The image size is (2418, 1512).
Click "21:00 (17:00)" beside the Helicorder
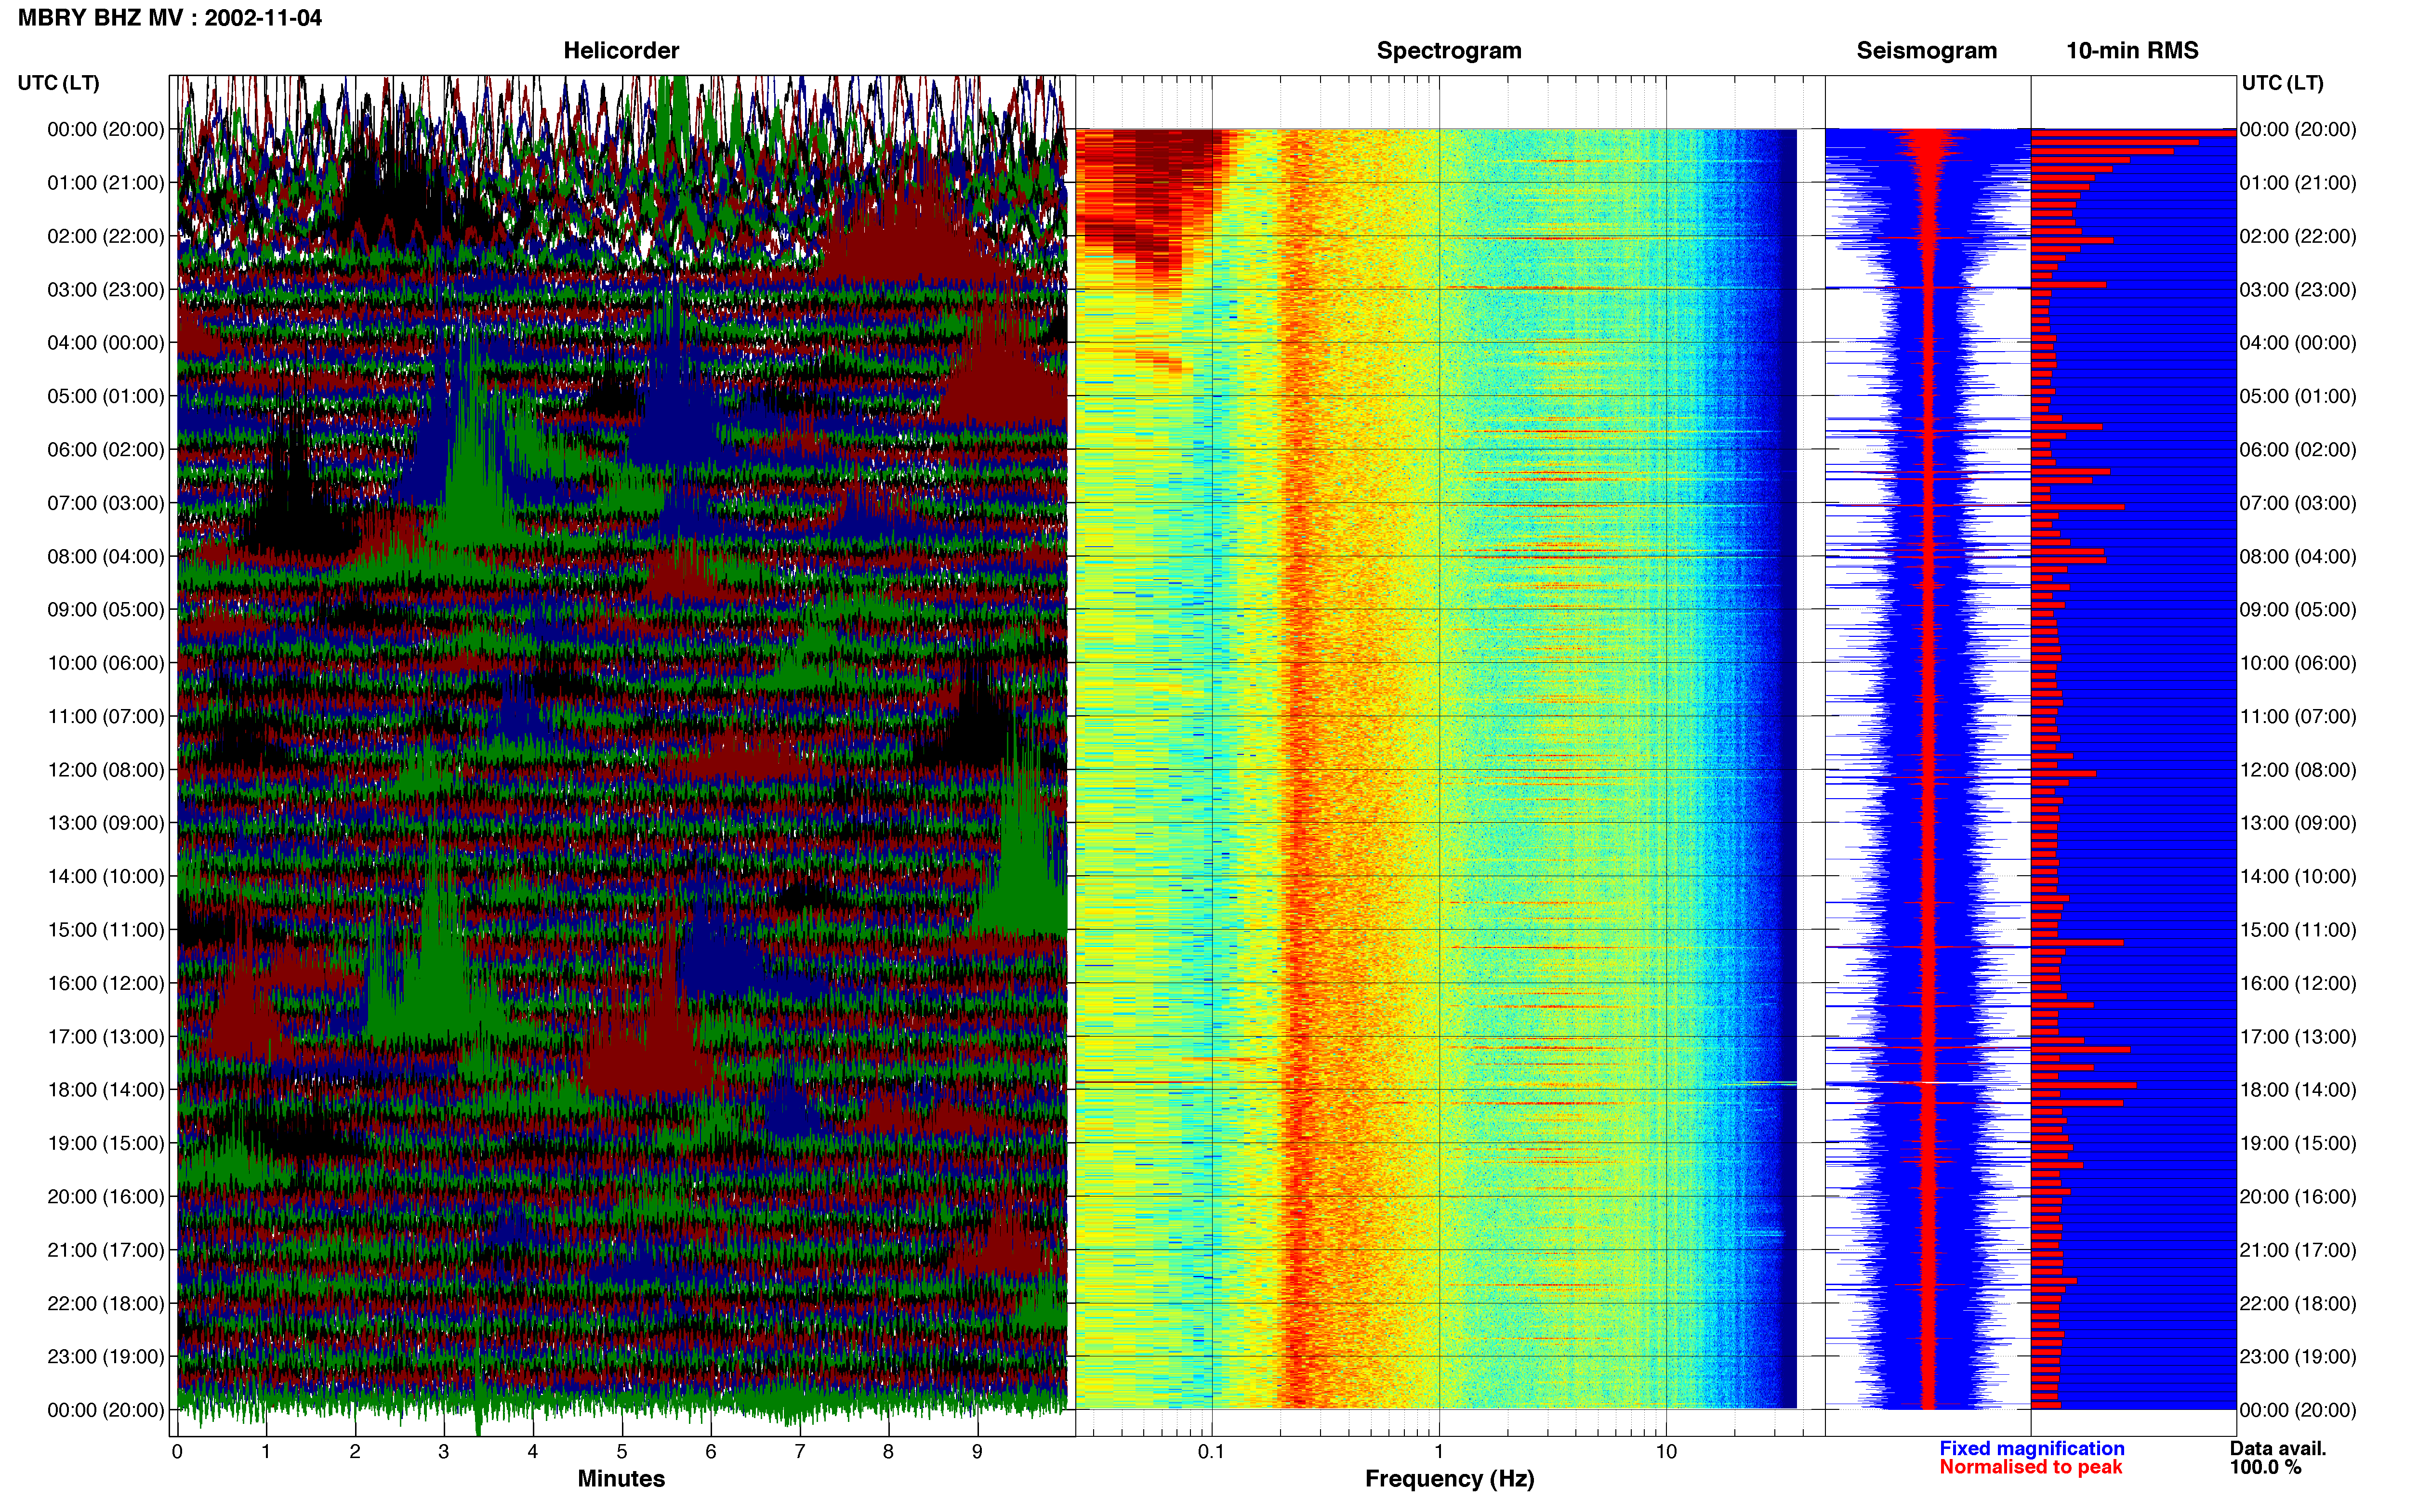tap(106, 1250)
